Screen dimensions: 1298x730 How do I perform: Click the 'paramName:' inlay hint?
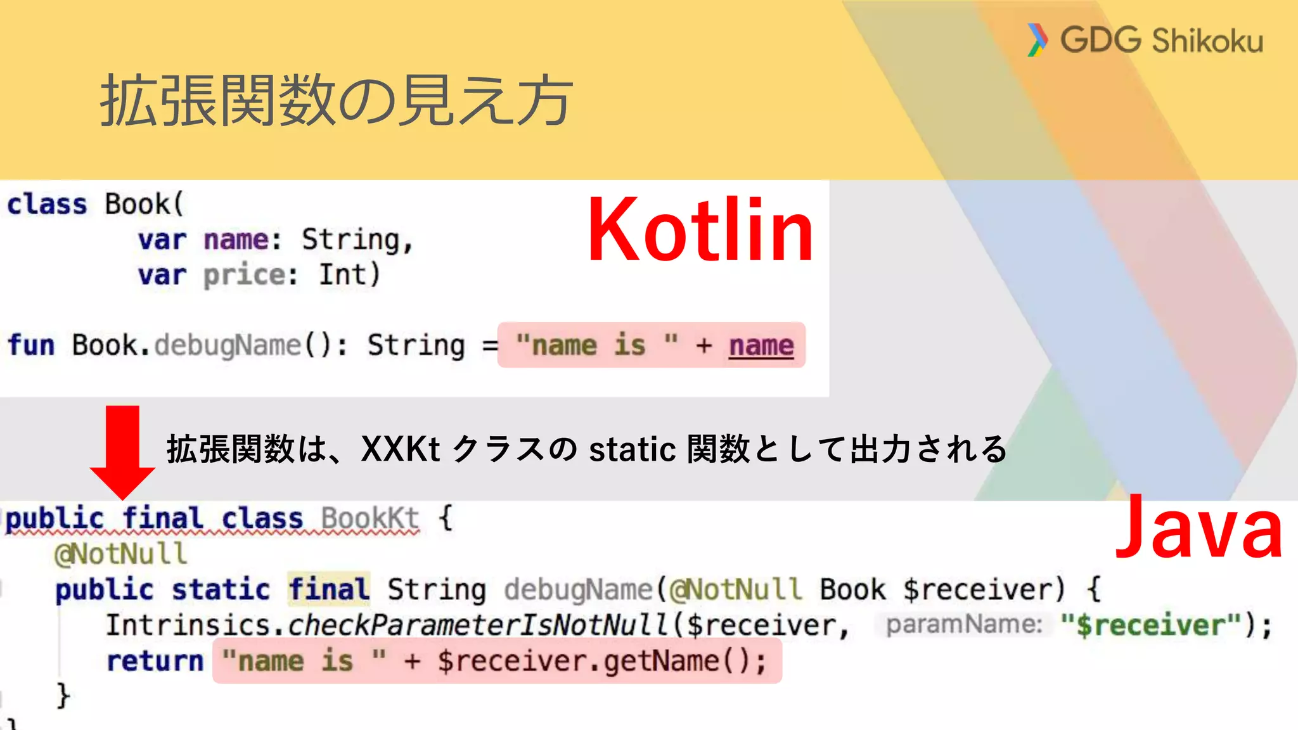click(x=964, y=625)
